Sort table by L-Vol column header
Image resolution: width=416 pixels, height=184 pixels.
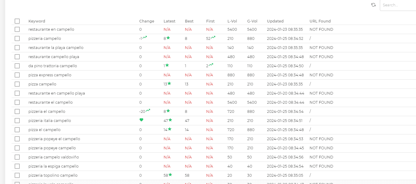click(x=232, y=21)
